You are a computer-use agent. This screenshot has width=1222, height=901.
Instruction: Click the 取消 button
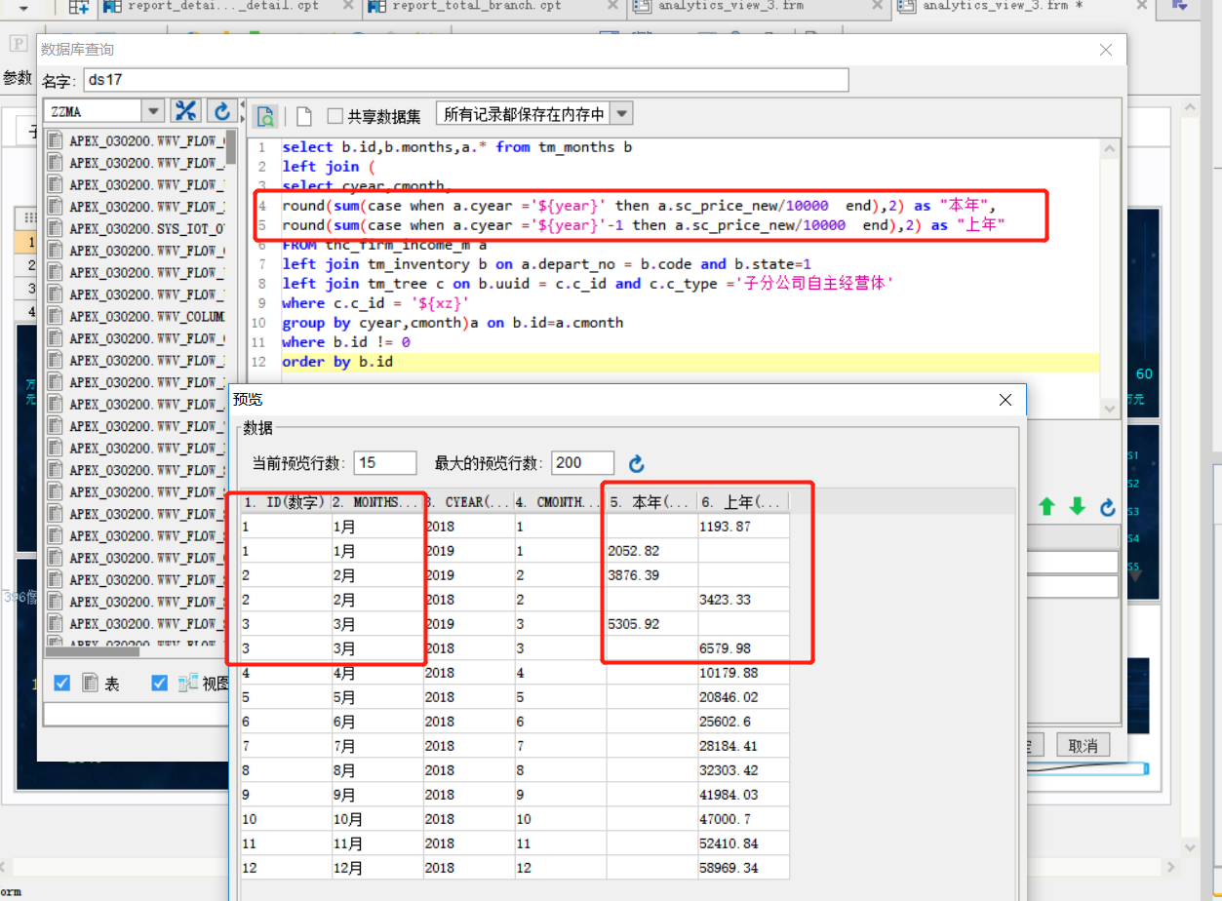tap(1083, 745)
